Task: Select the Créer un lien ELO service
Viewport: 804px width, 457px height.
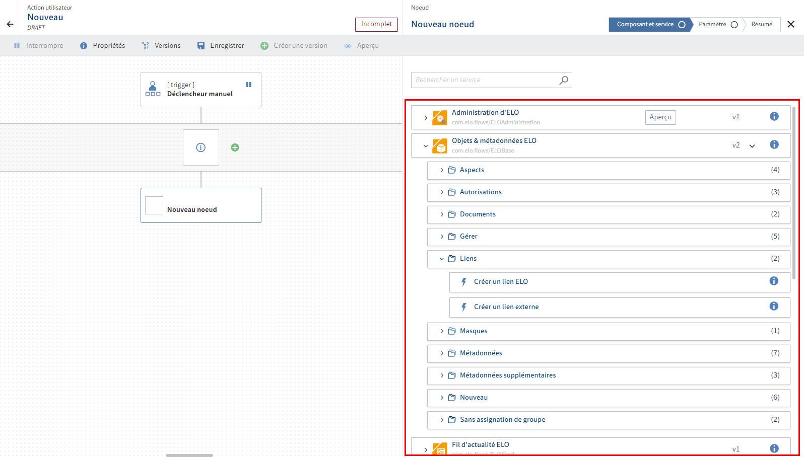Action: 620,282
